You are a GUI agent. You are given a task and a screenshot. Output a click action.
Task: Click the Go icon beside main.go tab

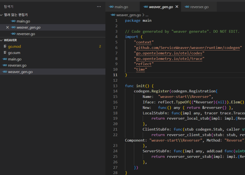point(111,7)
